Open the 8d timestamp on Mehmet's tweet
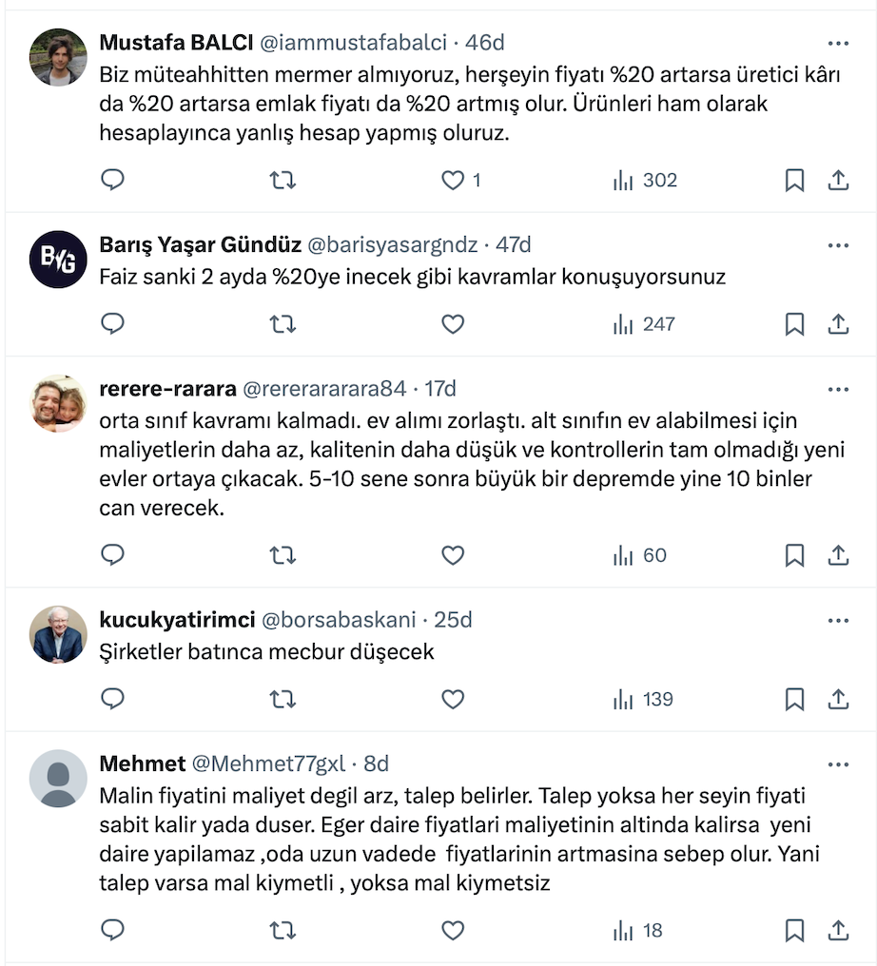This screenshot has width=877, height=966. [377, 764]
